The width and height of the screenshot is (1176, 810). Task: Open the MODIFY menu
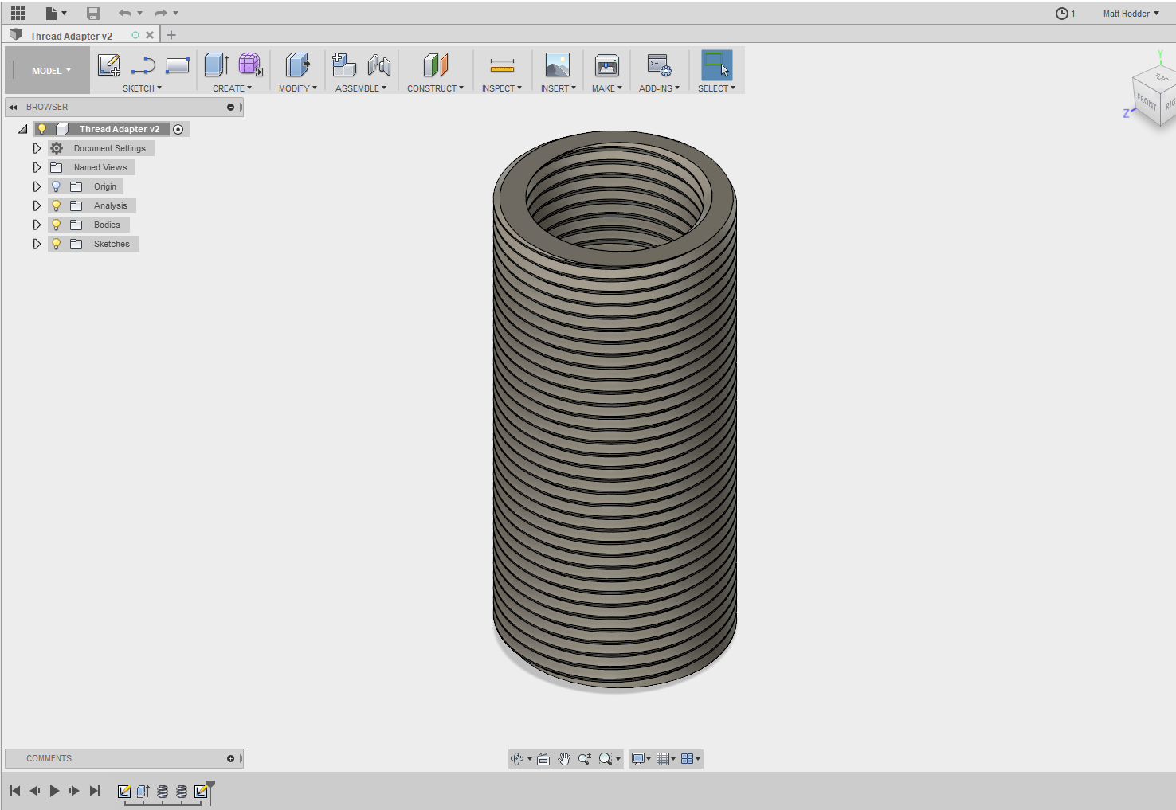pos(297,88)
